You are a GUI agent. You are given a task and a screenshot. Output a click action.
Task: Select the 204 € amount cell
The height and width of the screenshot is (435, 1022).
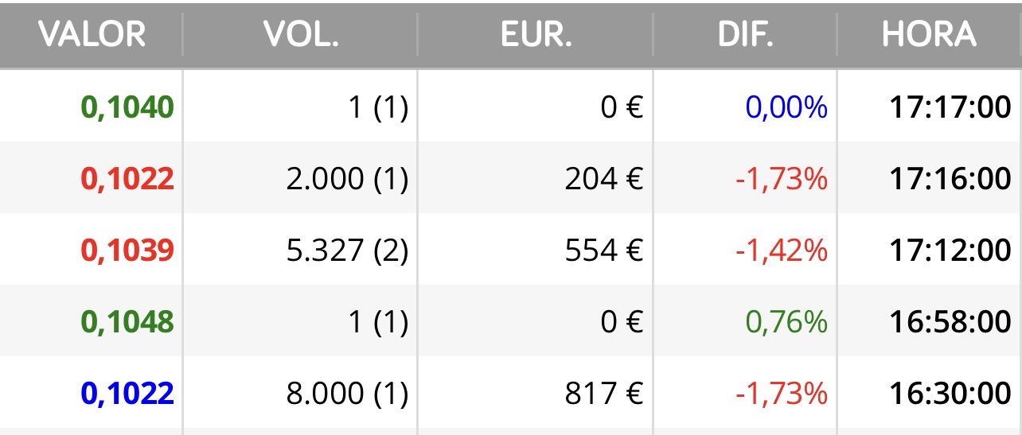click(603, 179)
